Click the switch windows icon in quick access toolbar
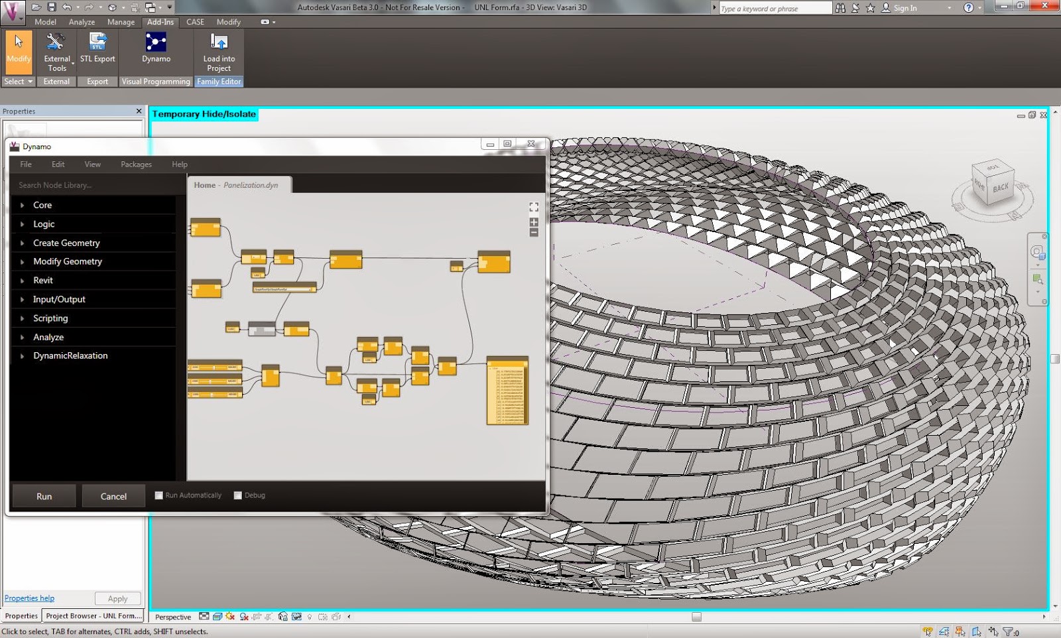The image size is (1061, 638). pos(151,7)
